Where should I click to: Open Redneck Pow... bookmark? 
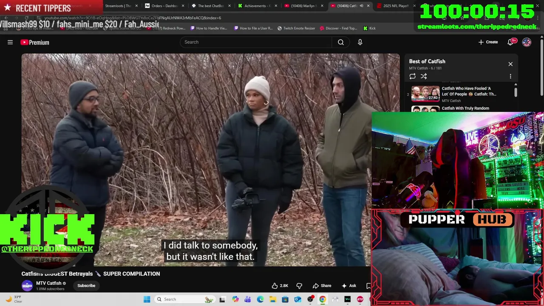[x=166, y=28]
